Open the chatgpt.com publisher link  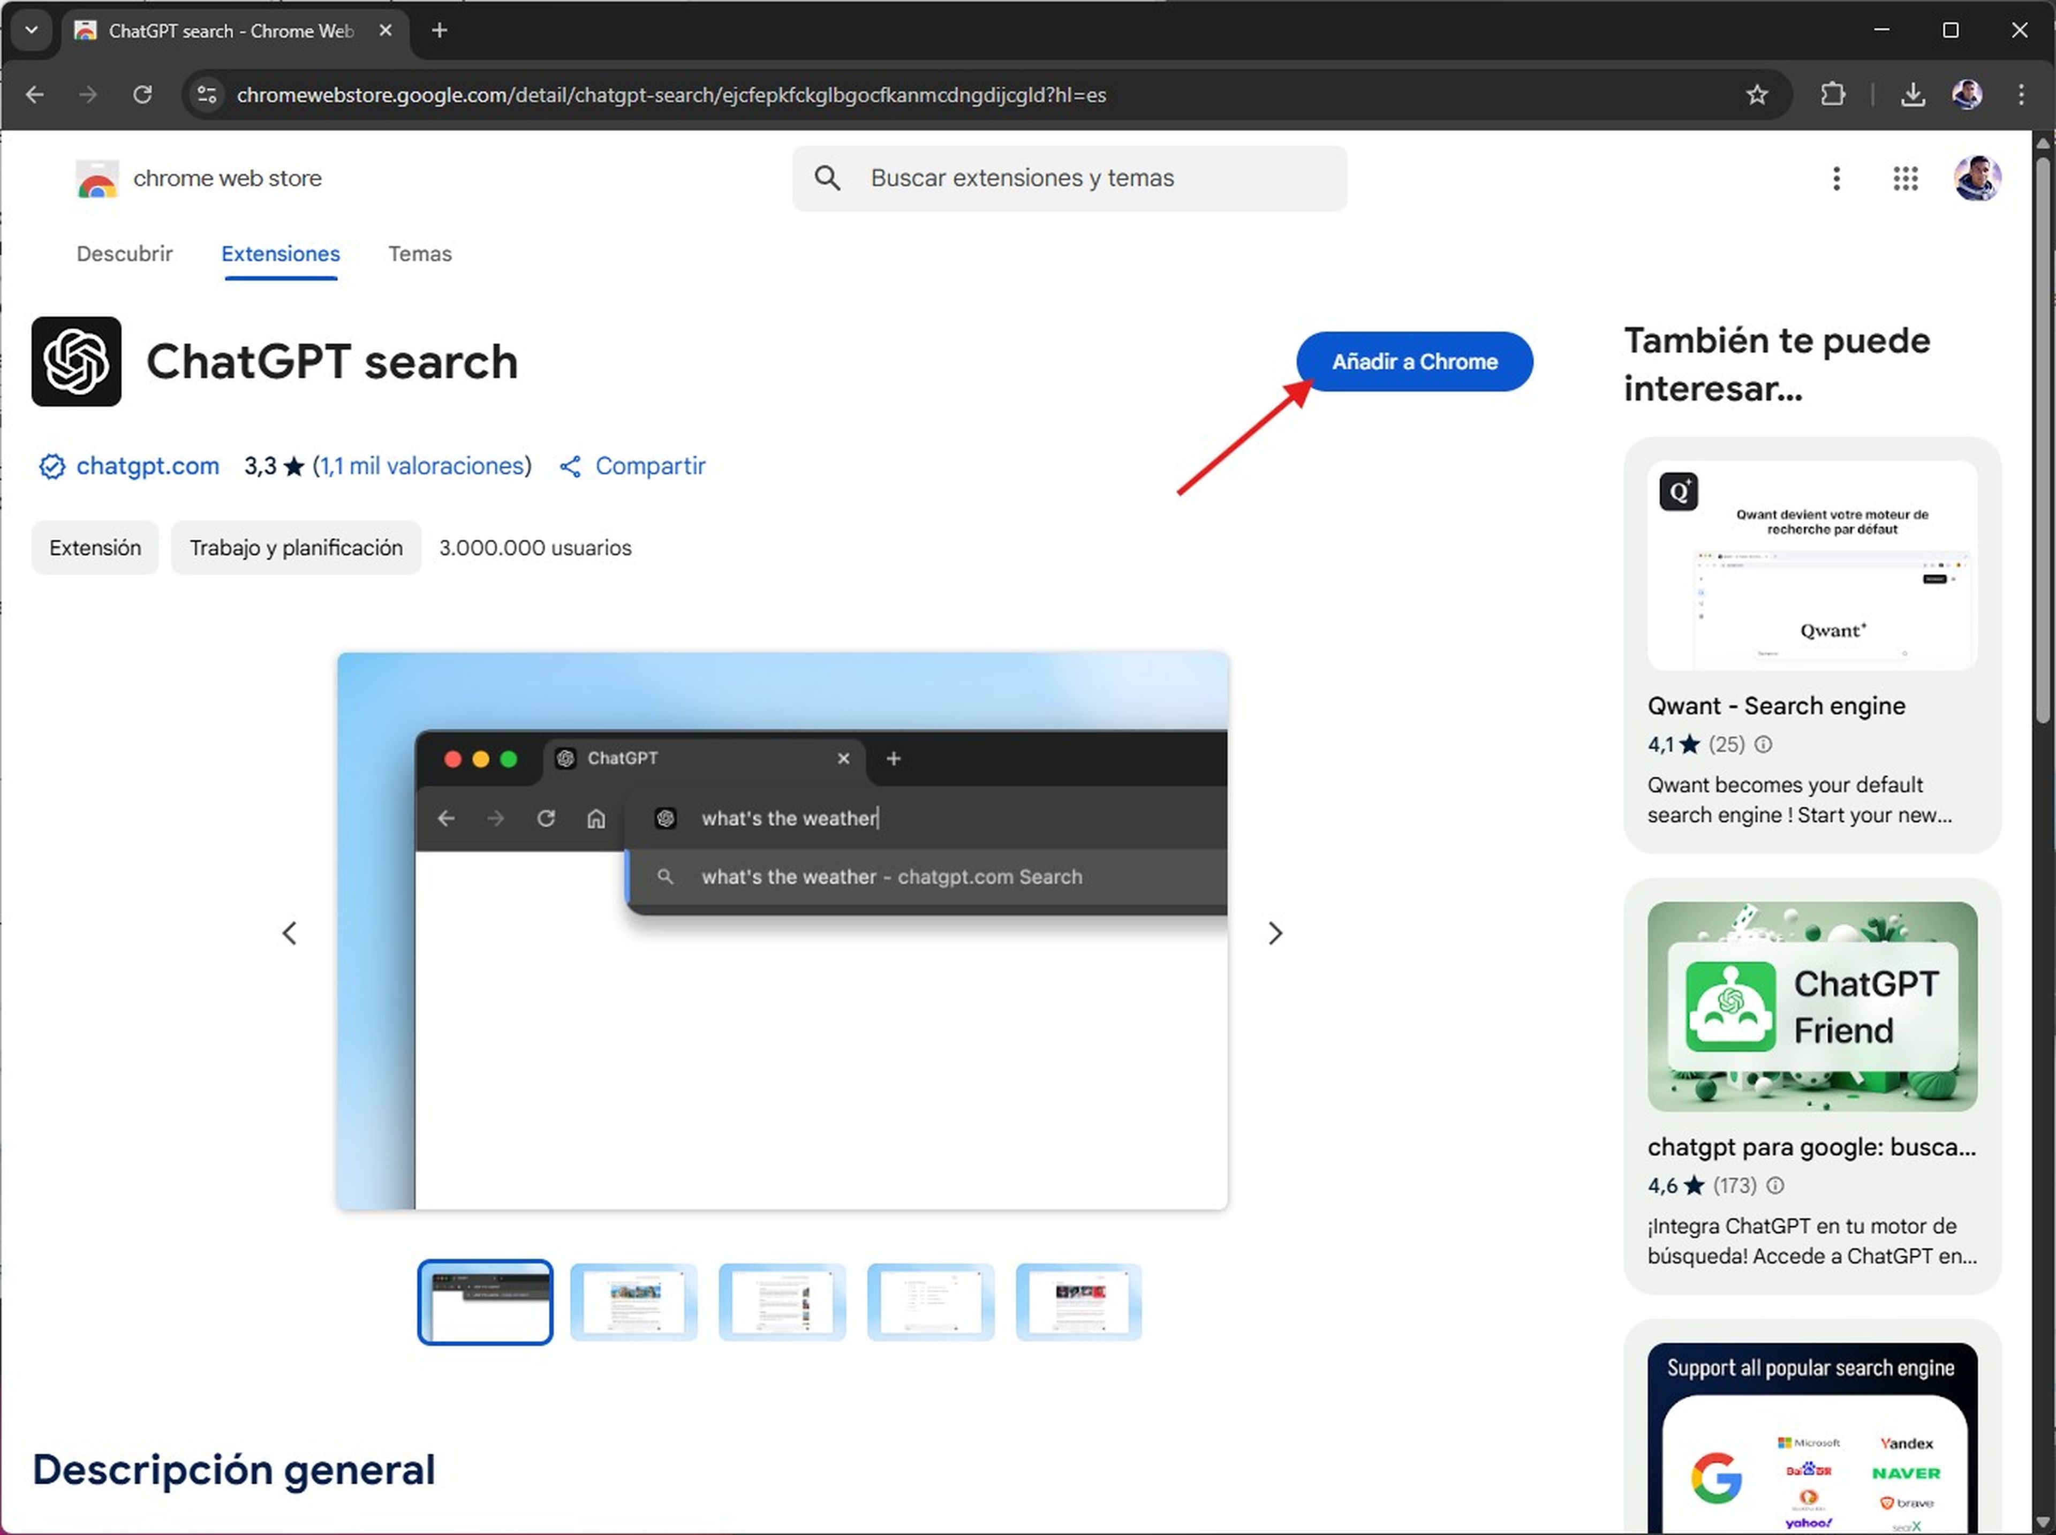pos(148,465)
